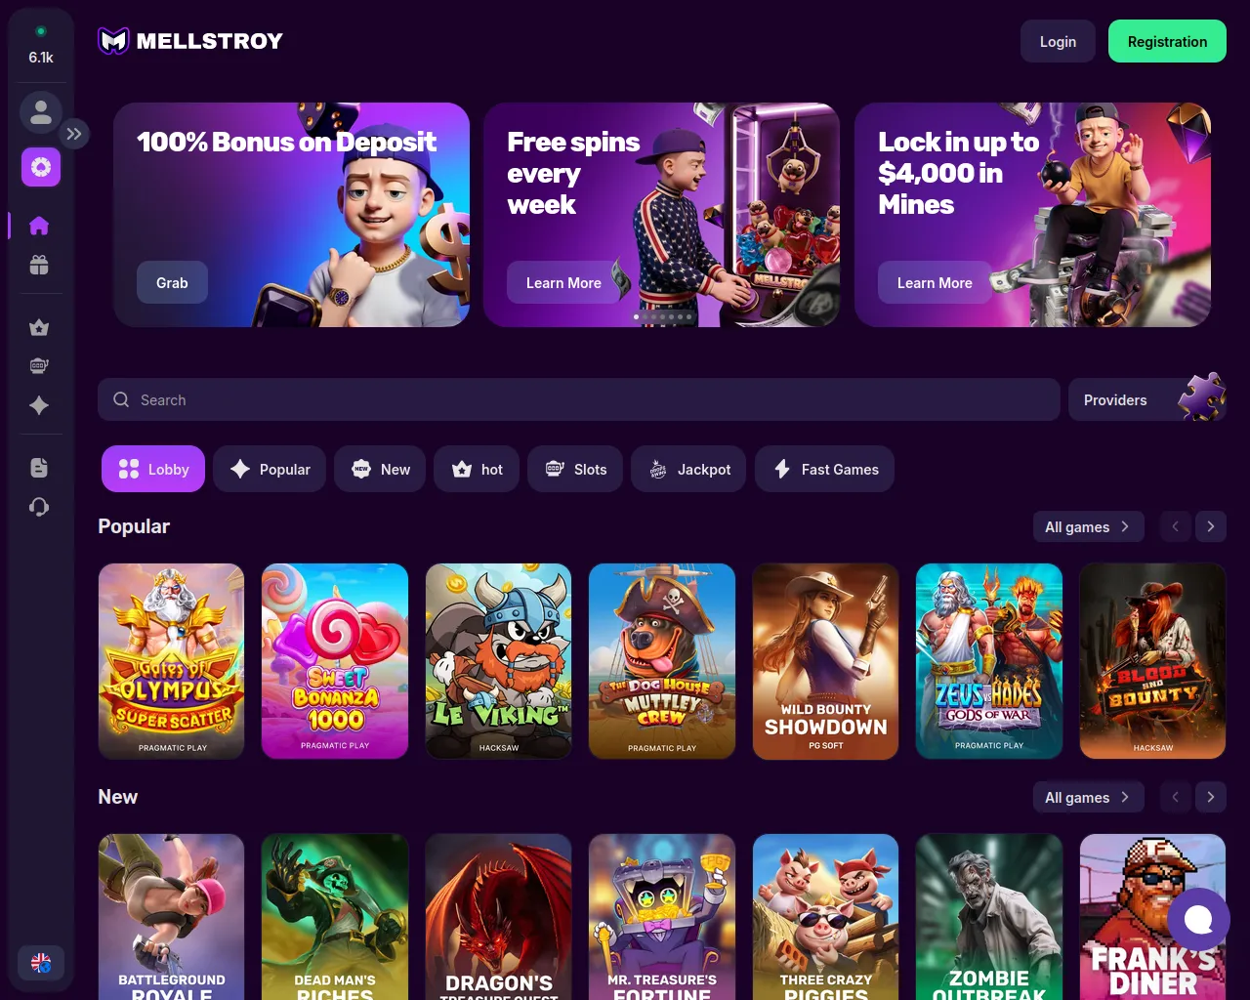The width and height of the screenshot is (1250, 1000).
Task: Open All games link for Popular
Action: (1088, 526)
